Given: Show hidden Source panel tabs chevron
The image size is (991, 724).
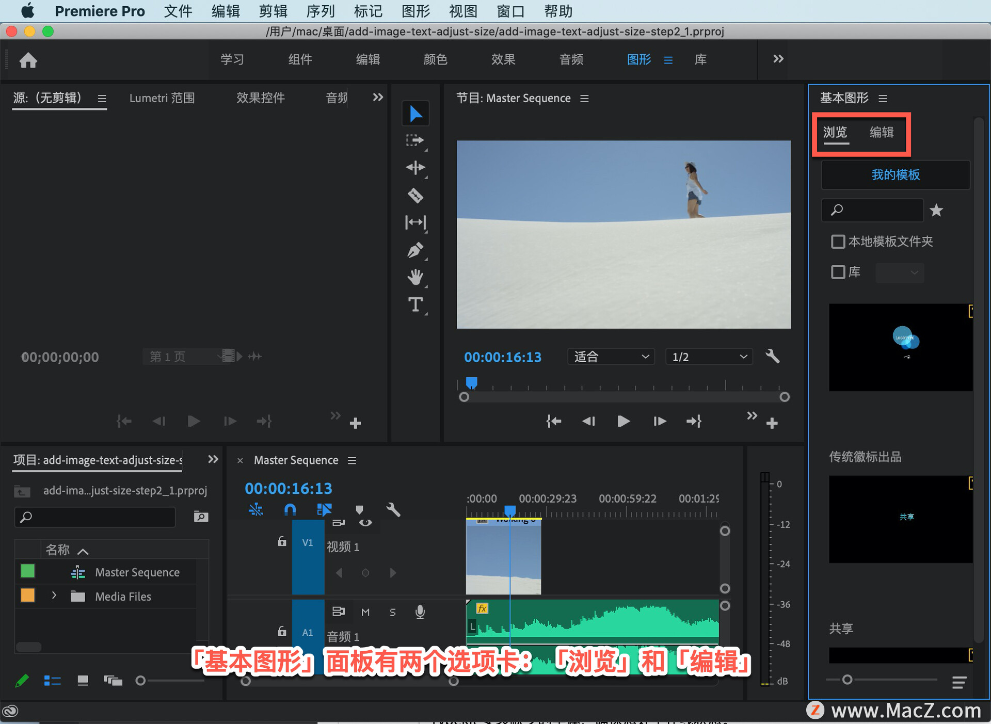Looking at the screenshot, I should point(378,97).
